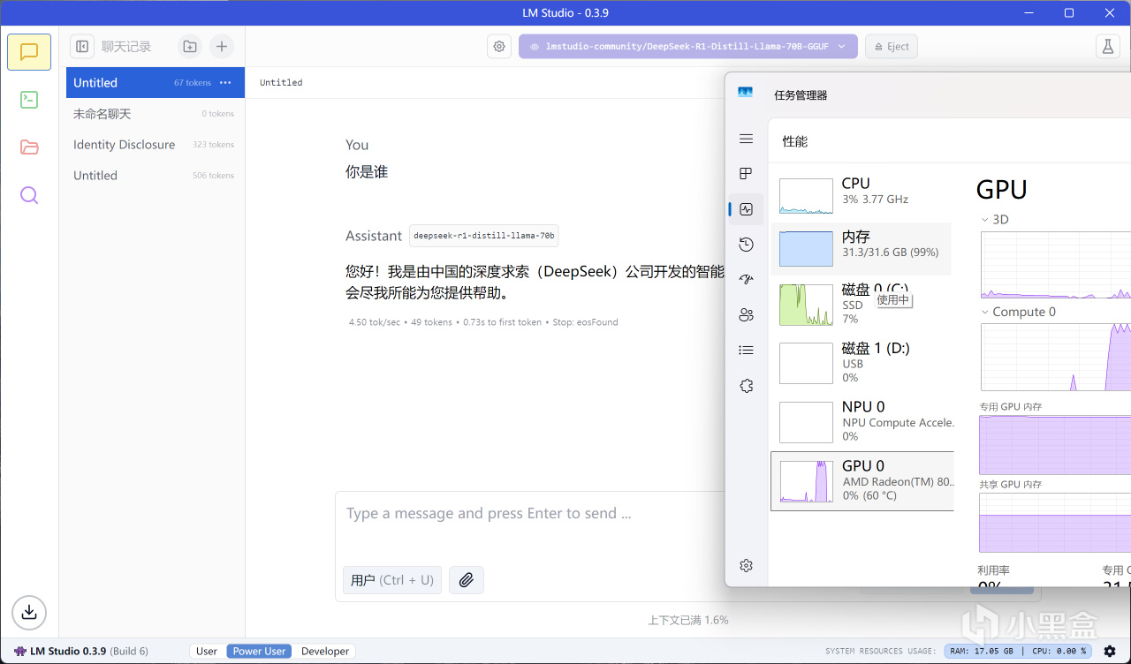Select 内存 memory in performance list
Screen dimensions: 1131x664
[x=862, y=248]
